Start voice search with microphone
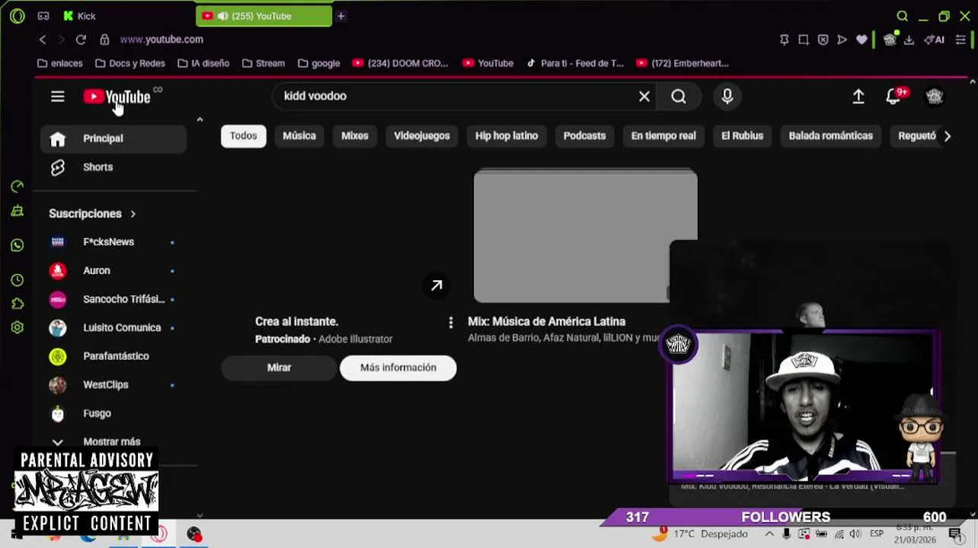Viewport: 978px width, 548px height. point(727,97)
